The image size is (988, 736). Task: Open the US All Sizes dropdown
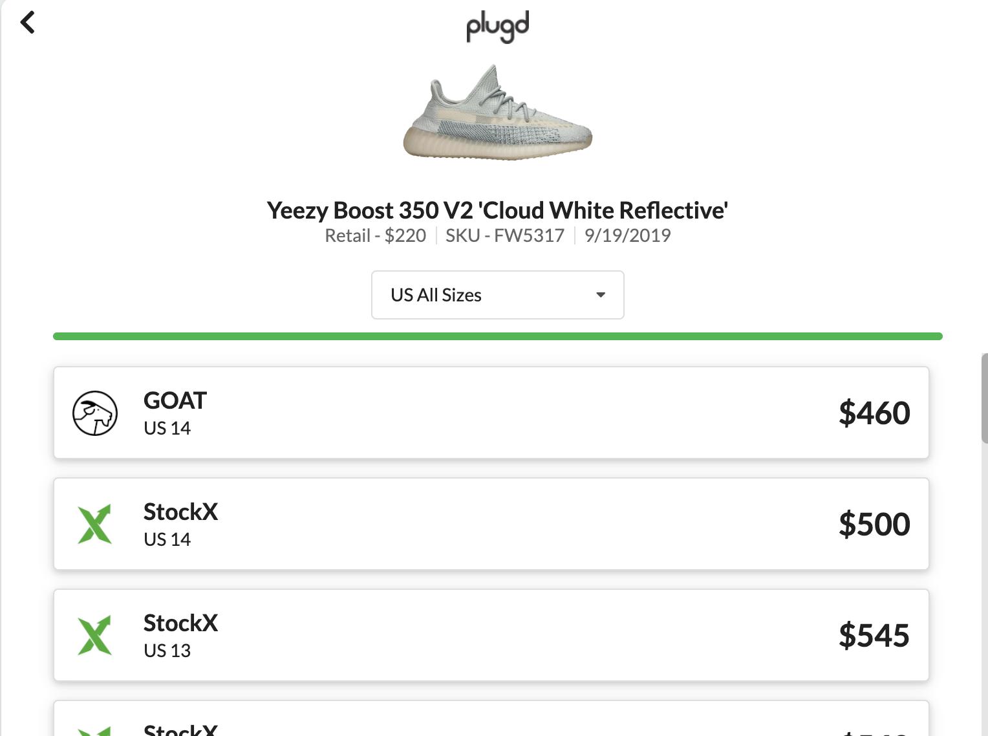tap(497, 295)
